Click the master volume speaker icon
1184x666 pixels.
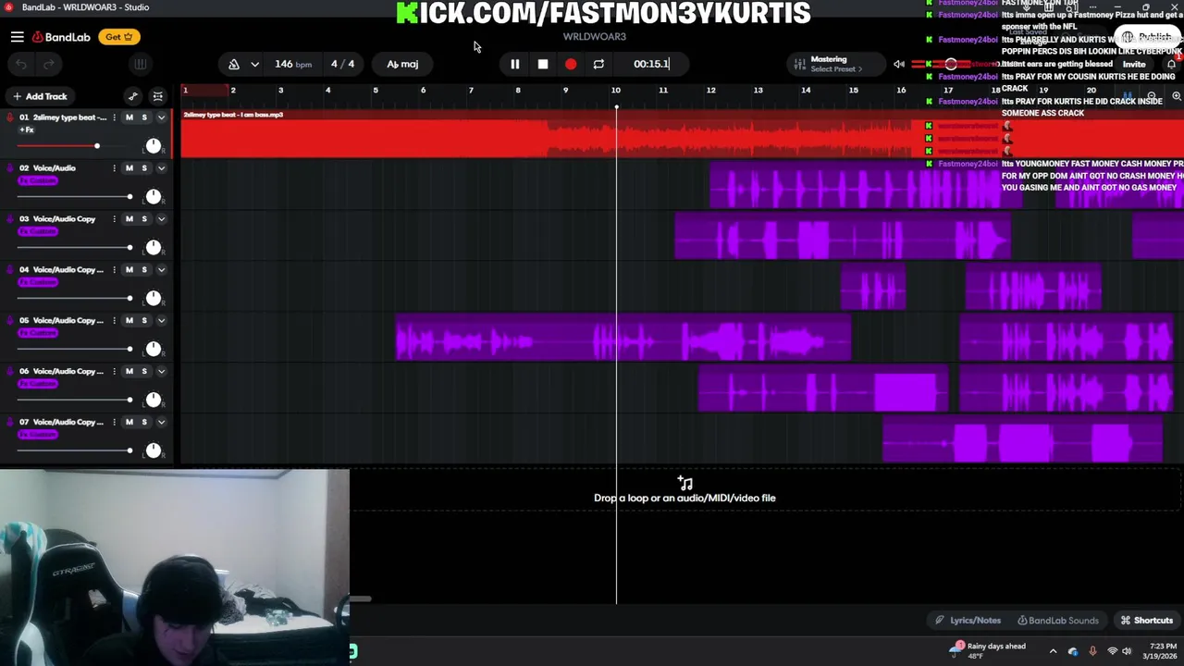[899, 64]
